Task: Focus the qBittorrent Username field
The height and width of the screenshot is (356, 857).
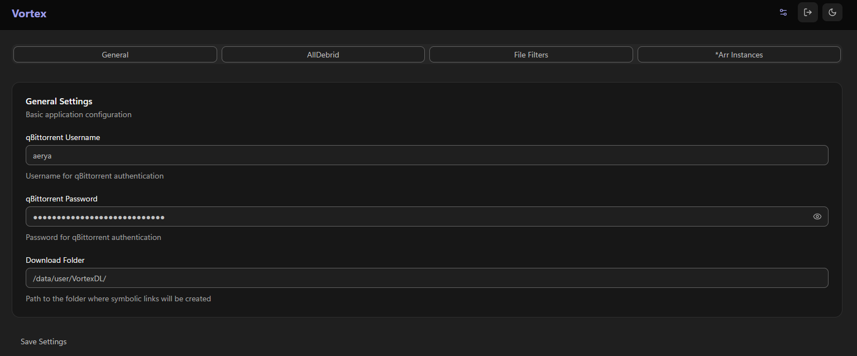Action: 427,155
